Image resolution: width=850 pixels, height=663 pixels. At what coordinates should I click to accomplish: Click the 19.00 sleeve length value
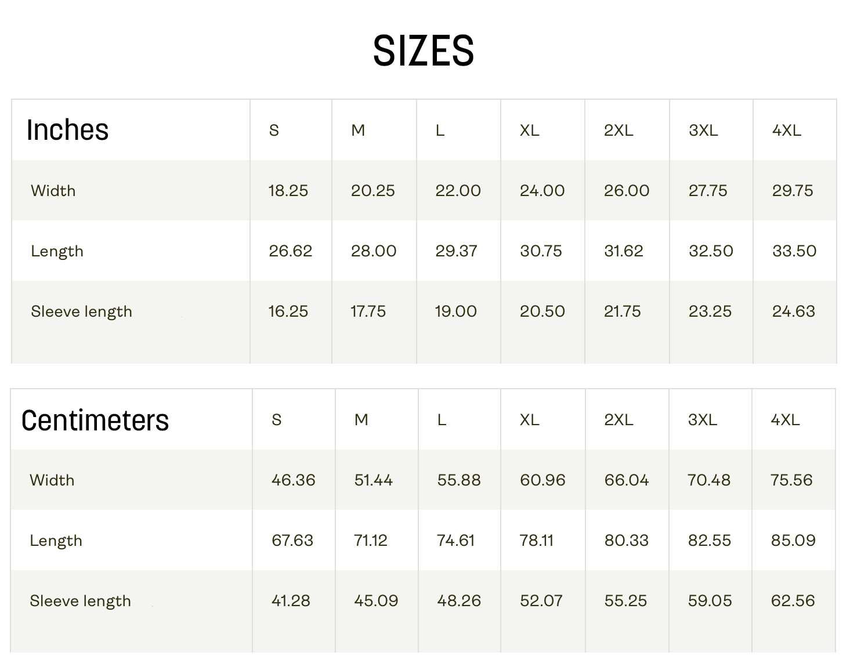point(455,311)
